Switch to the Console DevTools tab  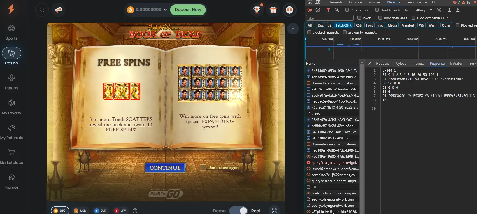tap(355, 2)
